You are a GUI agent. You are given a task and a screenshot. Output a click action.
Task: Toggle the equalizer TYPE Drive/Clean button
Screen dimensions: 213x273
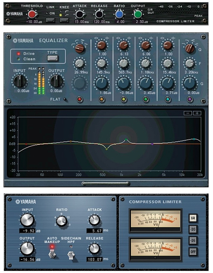click(x=53, y=58)
